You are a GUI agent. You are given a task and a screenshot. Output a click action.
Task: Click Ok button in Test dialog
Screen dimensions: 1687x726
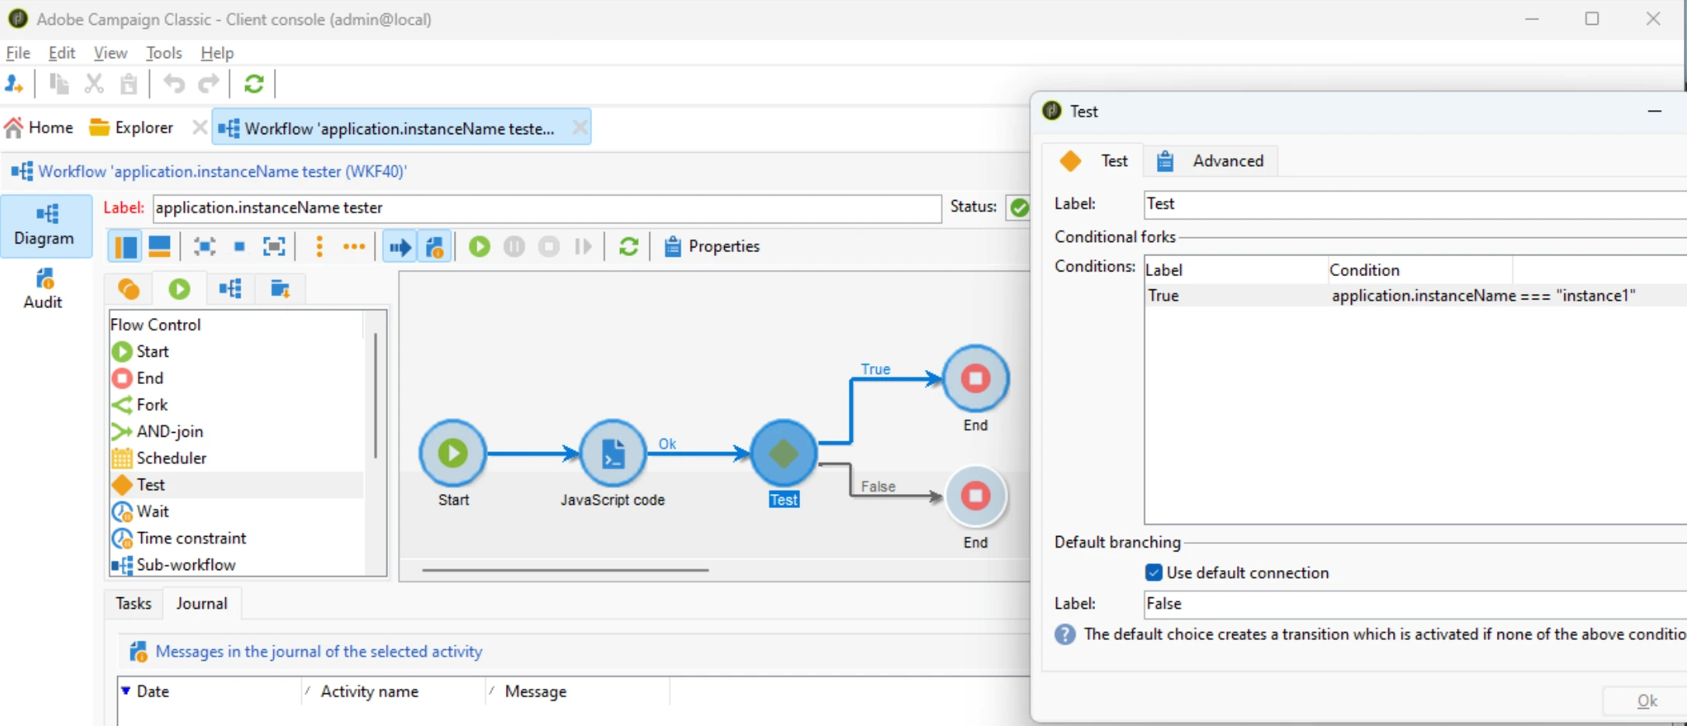tap(1647, 701)
